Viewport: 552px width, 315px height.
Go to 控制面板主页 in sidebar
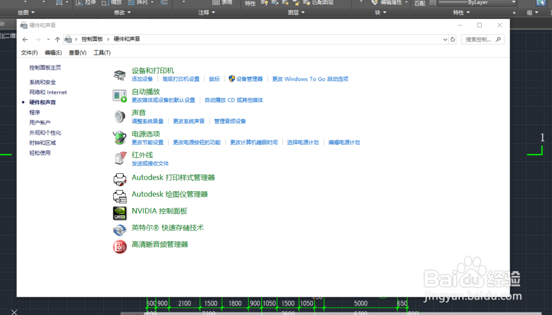(45, 67)
